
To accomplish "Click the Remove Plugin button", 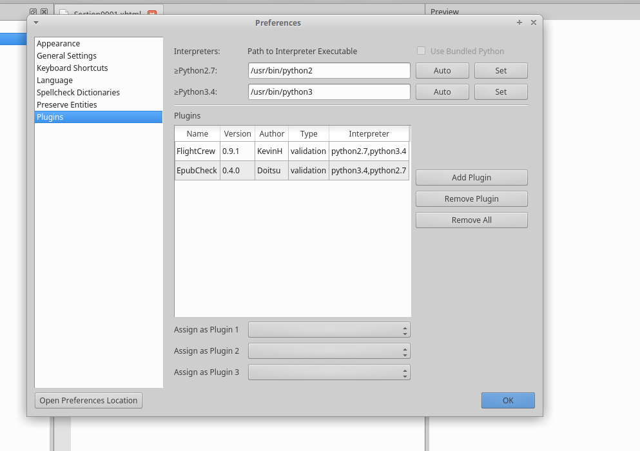I will (471, 199).
